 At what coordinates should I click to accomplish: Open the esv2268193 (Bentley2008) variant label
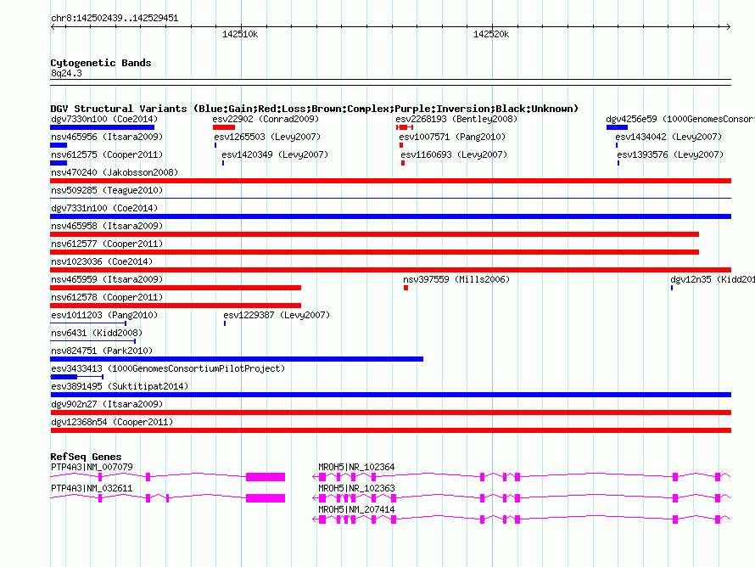[456, 119]
